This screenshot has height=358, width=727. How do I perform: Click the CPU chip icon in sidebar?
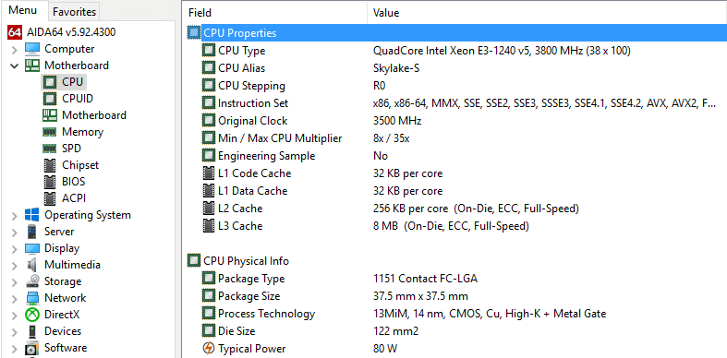[50, 82]
